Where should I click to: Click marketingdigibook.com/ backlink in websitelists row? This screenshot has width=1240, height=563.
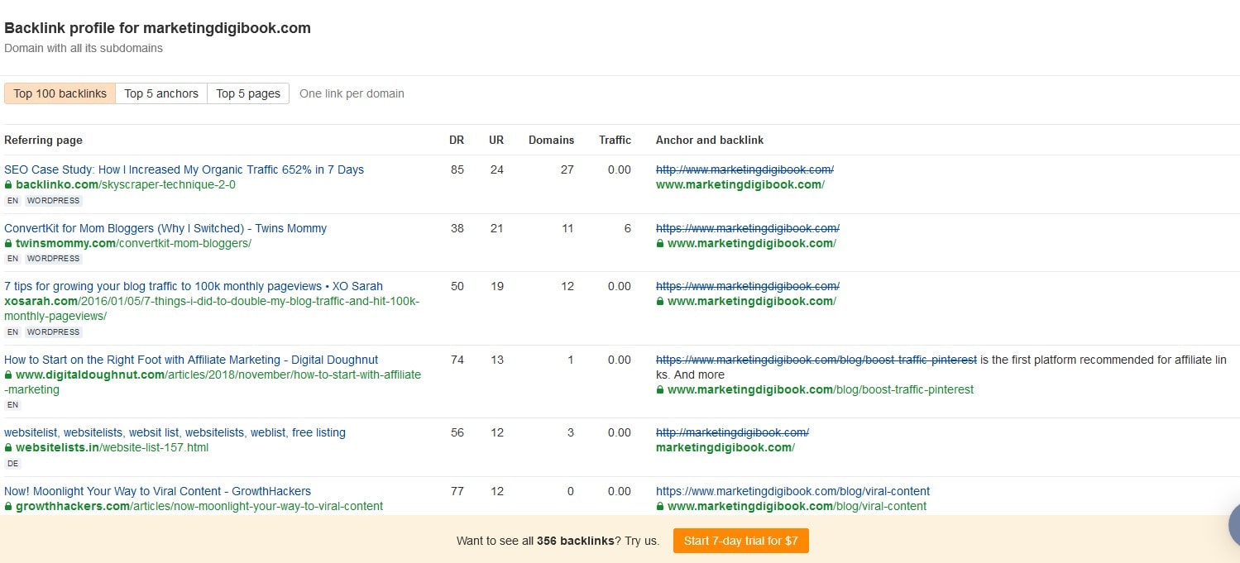point(725,447)
